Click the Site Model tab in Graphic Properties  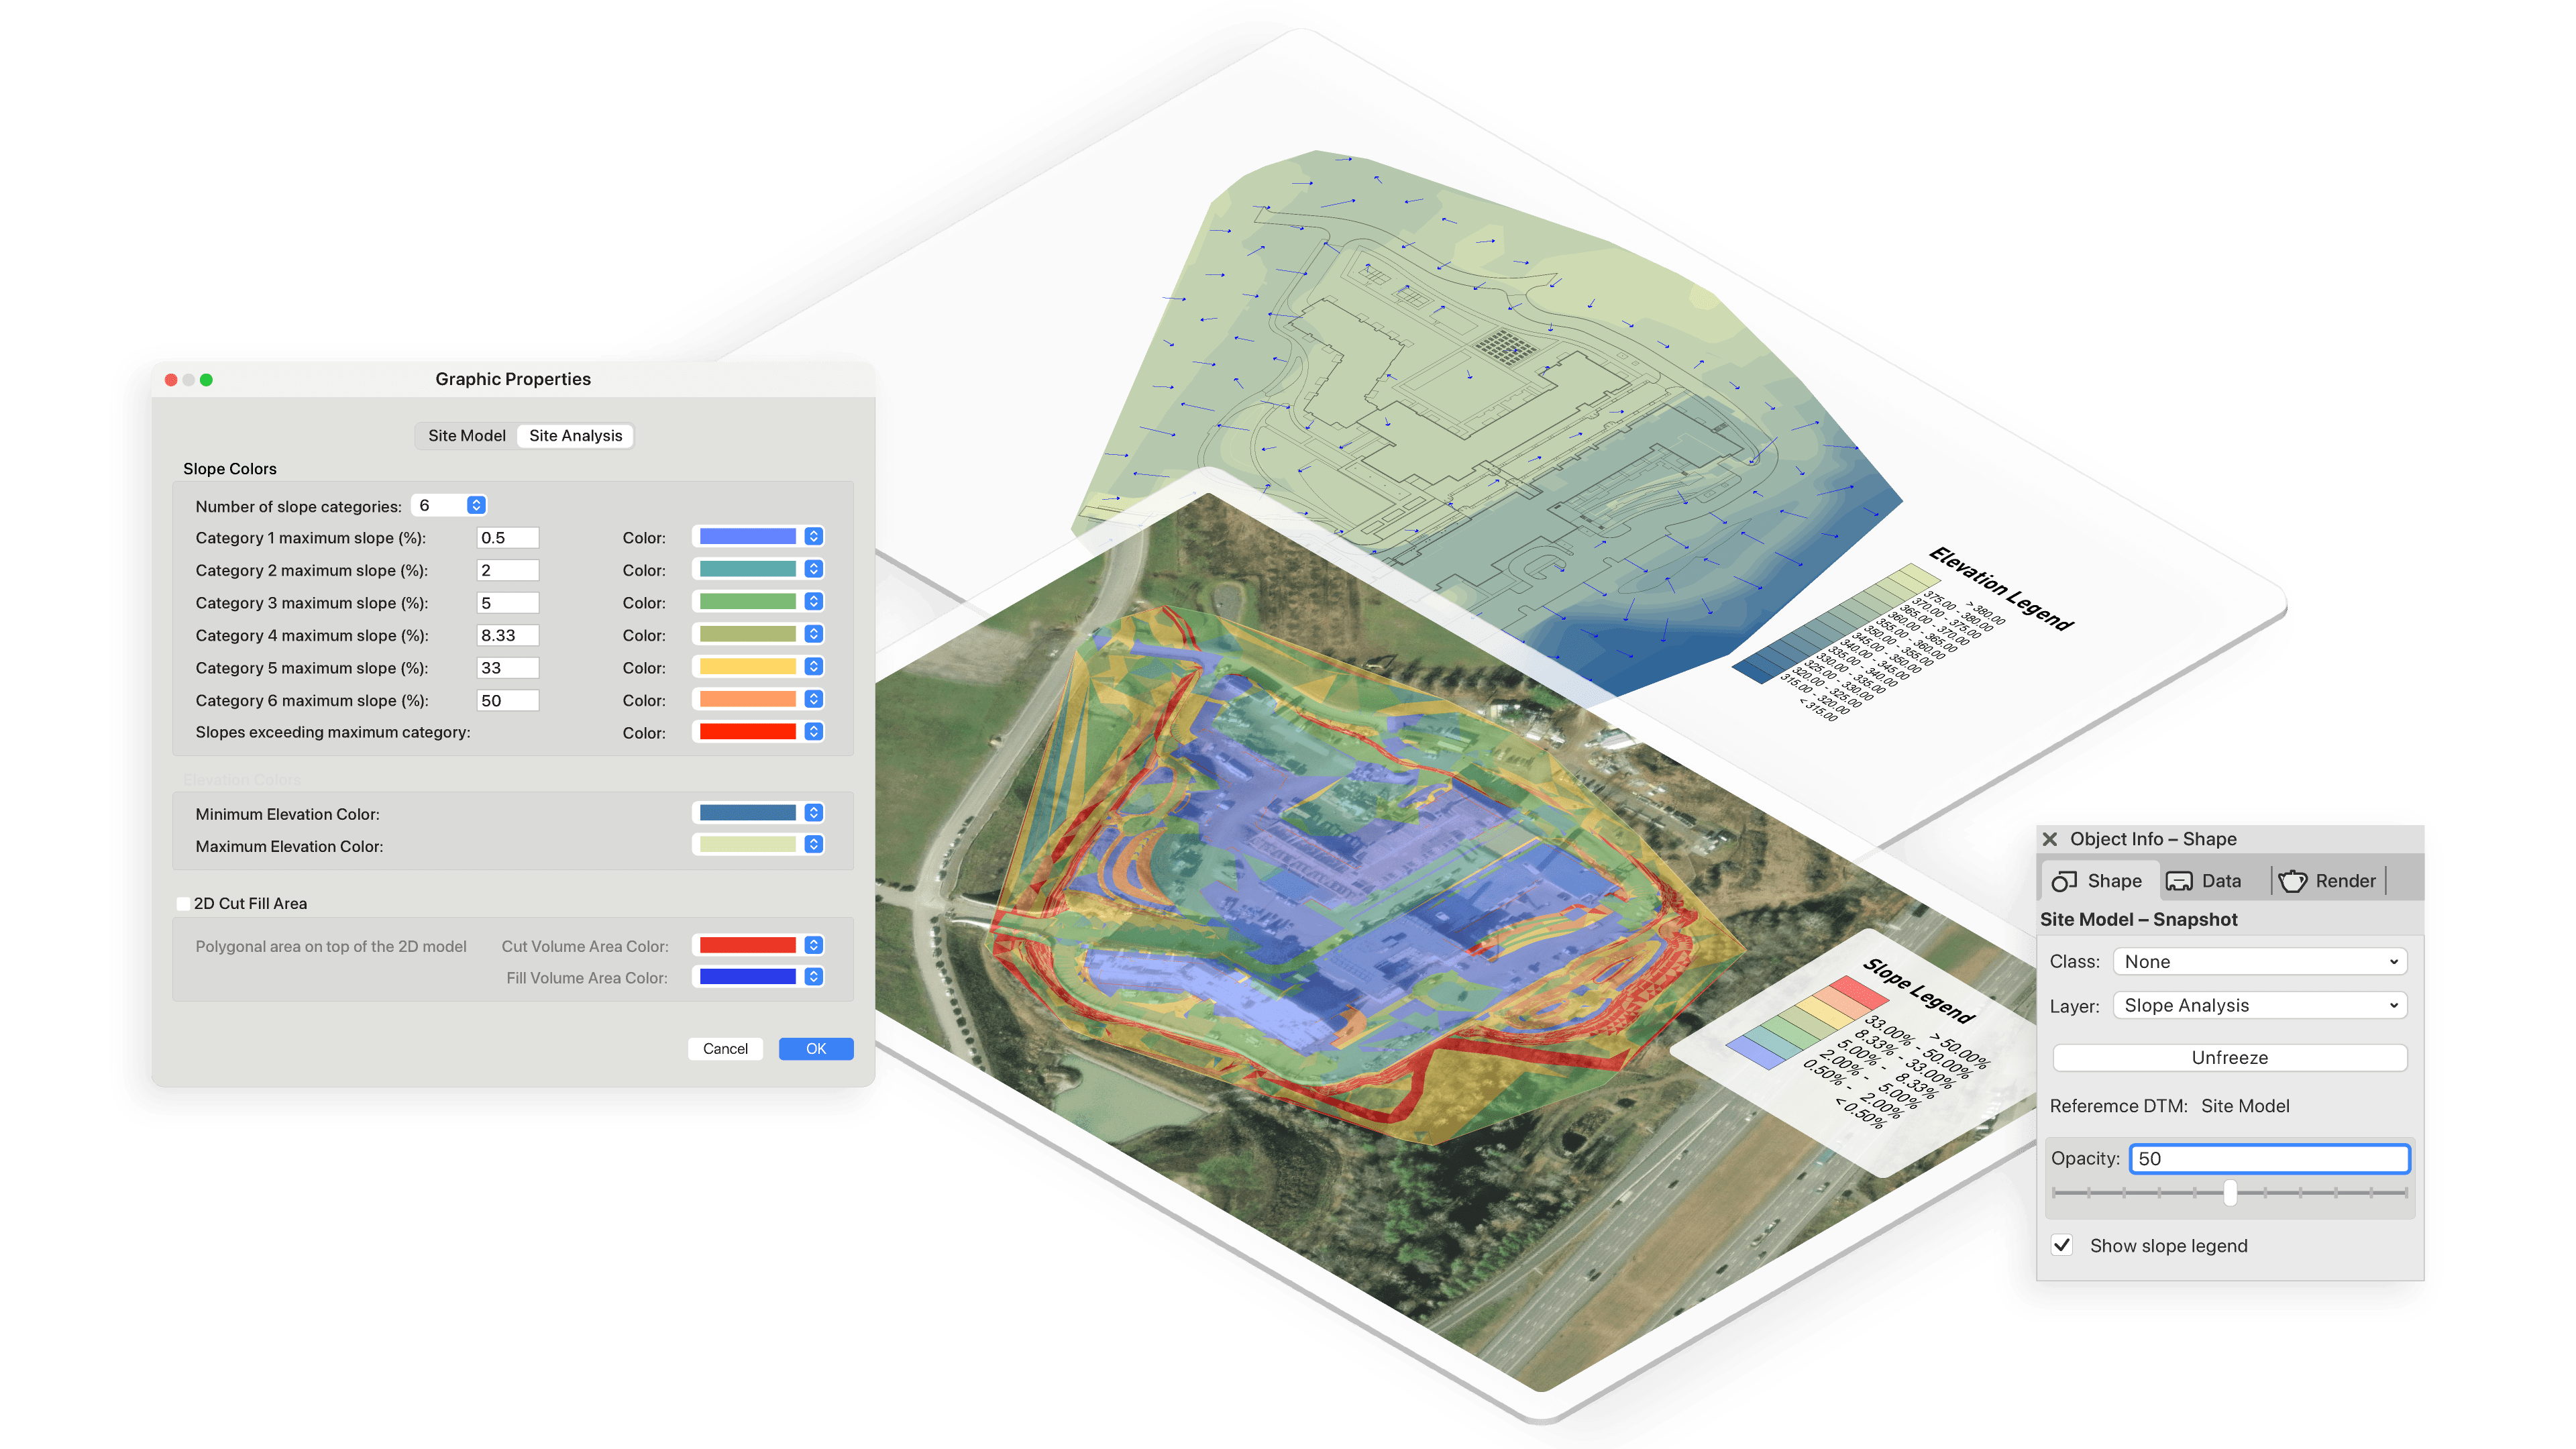pos(466,435)
